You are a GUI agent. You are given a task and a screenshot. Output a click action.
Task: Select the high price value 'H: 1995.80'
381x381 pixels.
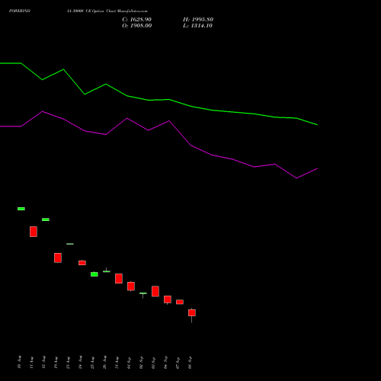click(198, 20)
